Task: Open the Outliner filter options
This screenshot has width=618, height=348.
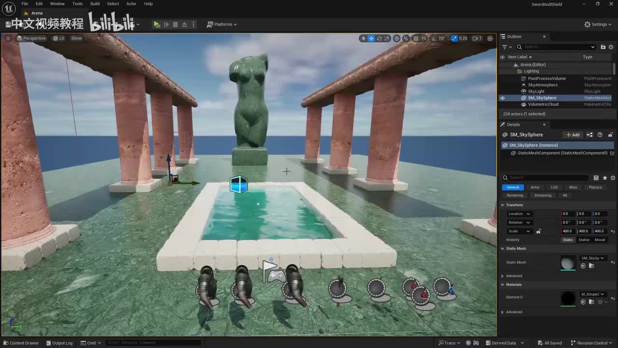Action: (506, 47)
